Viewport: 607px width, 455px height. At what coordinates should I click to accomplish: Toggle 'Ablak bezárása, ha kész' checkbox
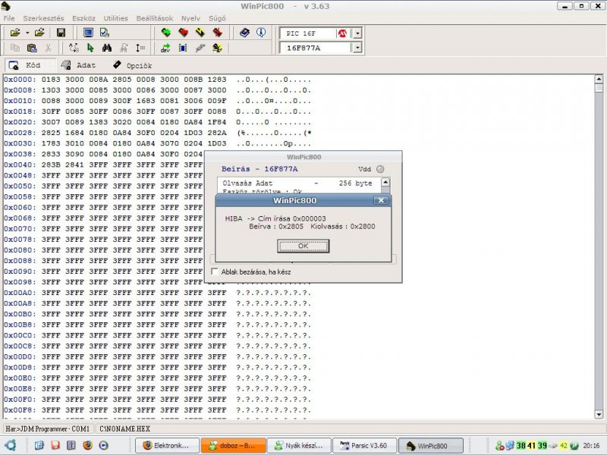click(215, 271)
